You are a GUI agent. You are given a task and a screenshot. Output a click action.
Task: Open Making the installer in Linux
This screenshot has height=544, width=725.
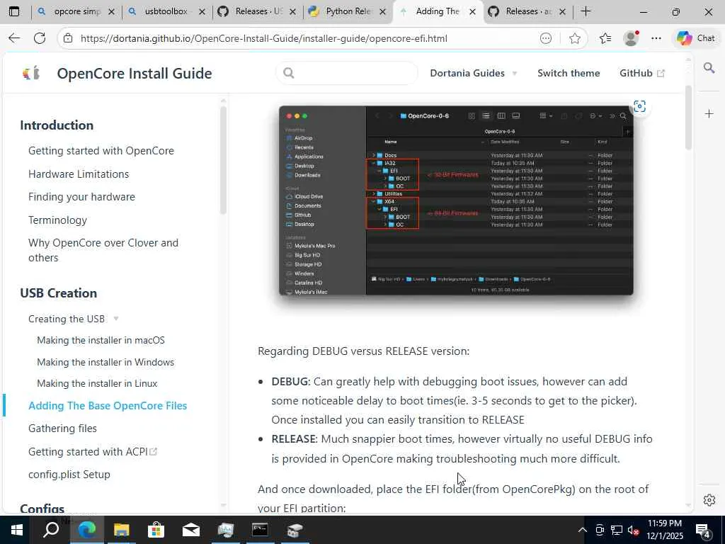click(97, 383)
